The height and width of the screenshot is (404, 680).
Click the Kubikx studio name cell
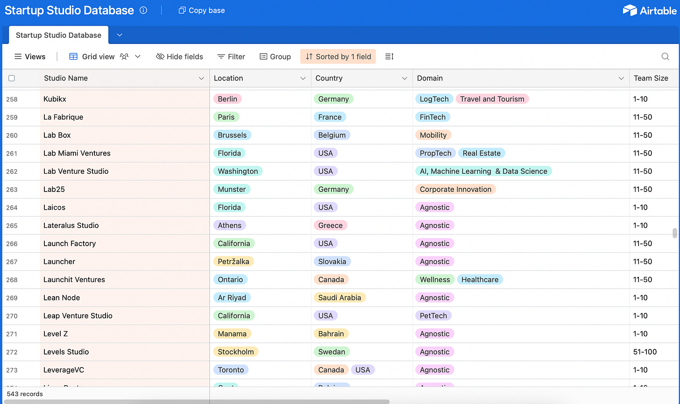tap(125, 99)
